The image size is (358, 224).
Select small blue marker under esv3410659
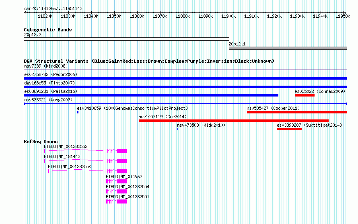click(x=78, y=112)
